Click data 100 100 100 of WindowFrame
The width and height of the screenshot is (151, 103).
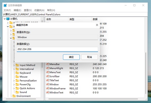point(100,88)
